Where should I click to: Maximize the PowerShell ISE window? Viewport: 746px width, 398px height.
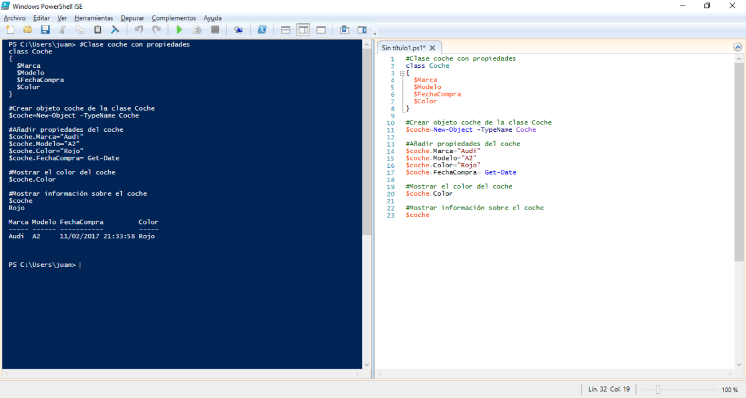click(x=707, y=6)
